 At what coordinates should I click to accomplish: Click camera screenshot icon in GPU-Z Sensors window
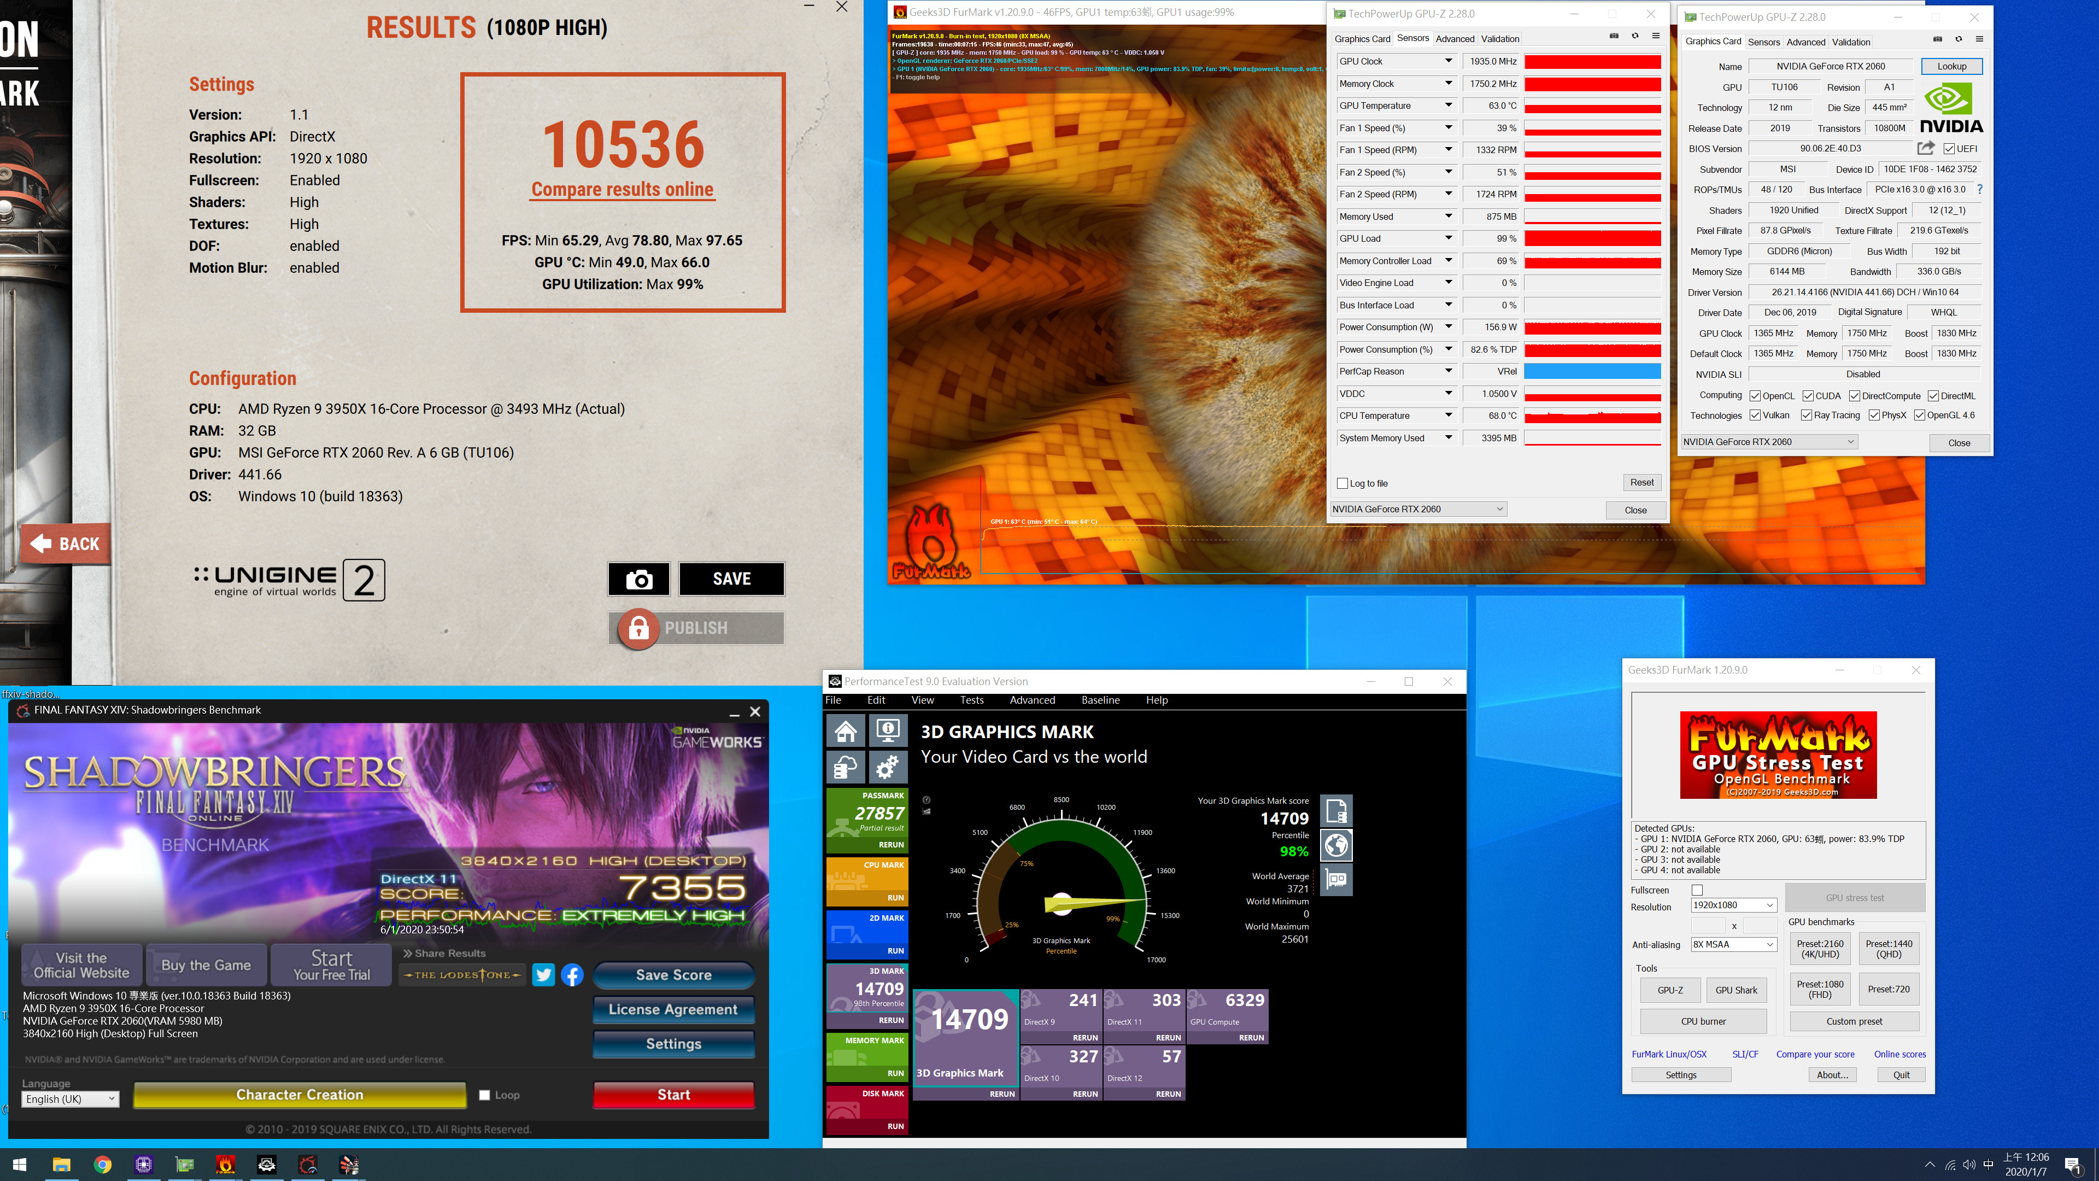[x=1614, y=36]
